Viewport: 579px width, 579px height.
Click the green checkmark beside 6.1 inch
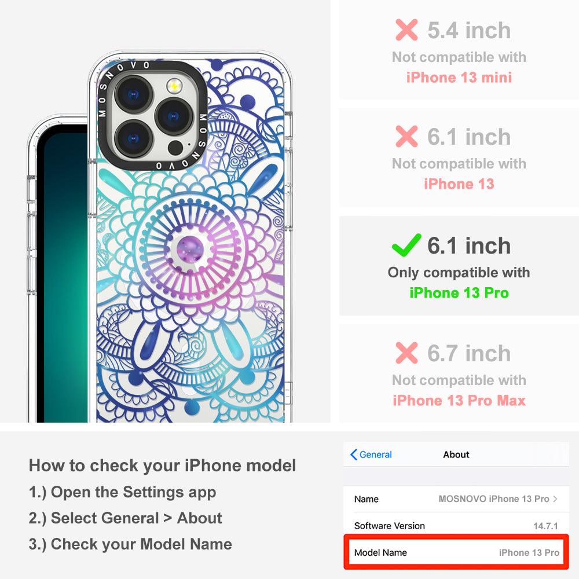406,245
